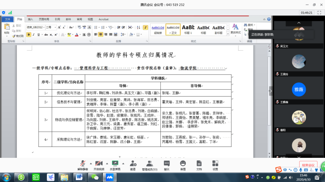Viewport: 325px width, 182px height.
Task: Open the 文档 (Documents) icon
Action: [199, 164]
